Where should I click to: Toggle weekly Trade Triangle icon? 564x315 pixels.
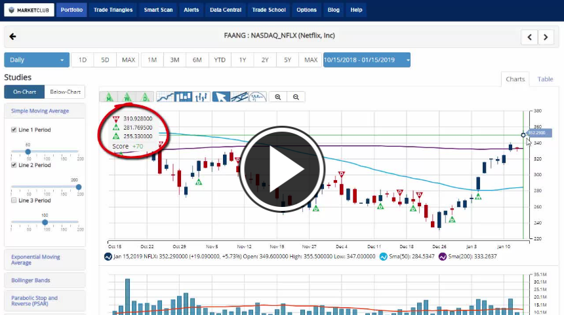(127, 97)
